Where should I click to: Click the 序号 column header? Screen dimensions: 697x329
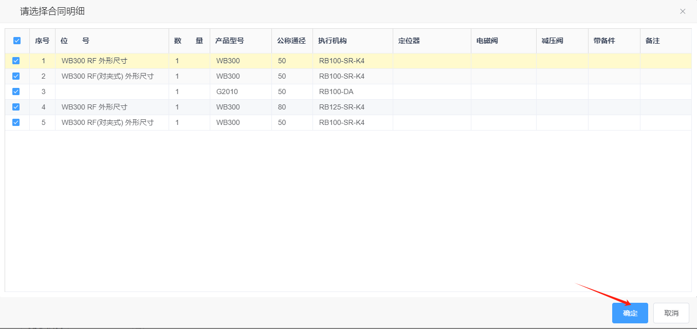pos(42,41)
